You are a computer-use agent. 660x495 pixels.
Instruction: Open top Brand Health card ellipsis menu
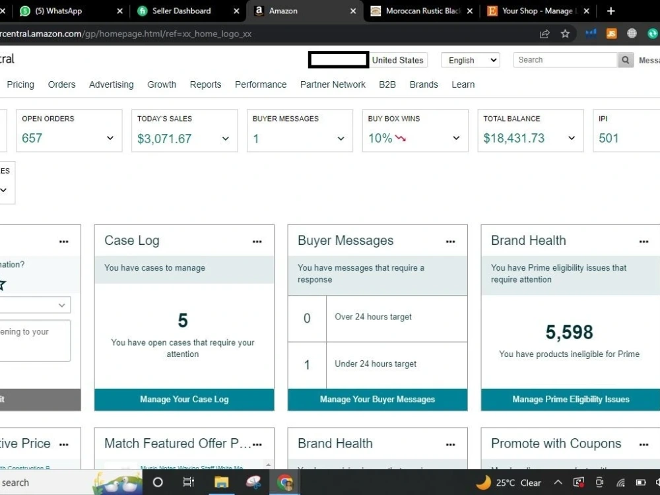(x=643, y=242)
